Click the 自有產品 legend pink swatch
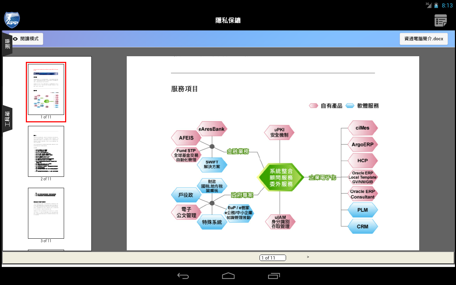 click(x=314, y=106)
